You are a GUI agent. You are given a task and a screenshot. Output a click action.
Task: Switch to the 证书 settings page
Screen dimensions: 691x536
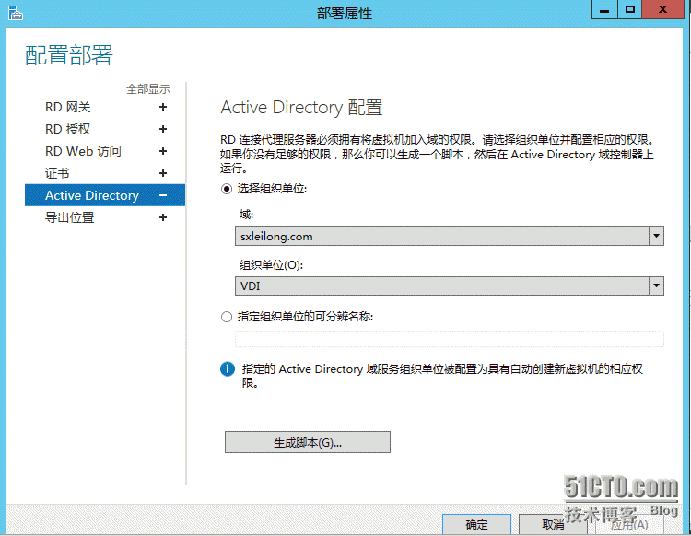57,173
